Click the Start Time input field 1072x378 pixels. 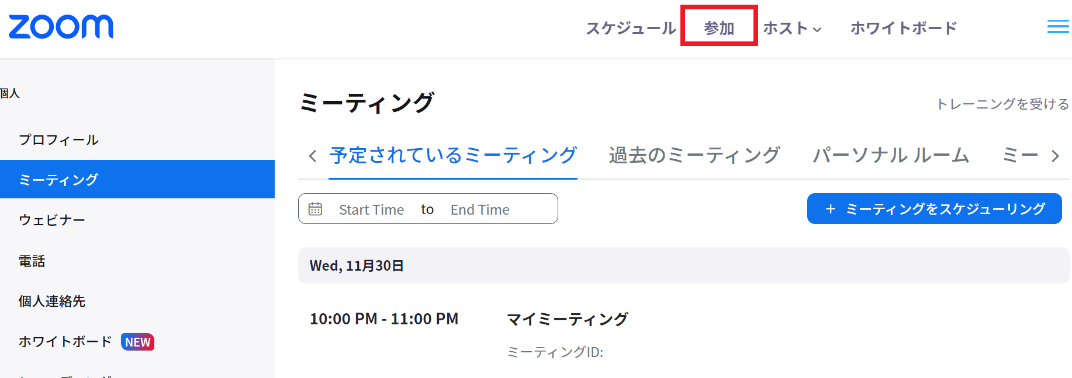371,209
